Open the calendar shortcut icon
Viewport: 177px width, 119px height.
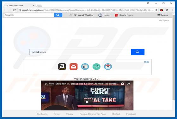(x=108, y=66)
